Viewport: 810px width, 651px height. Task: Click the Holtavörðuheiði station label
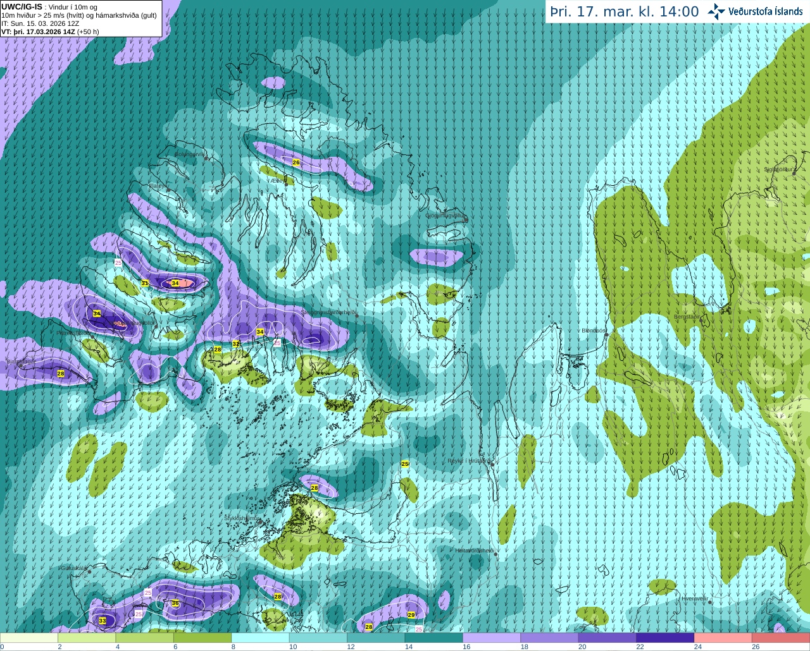(x=475, y=551)
